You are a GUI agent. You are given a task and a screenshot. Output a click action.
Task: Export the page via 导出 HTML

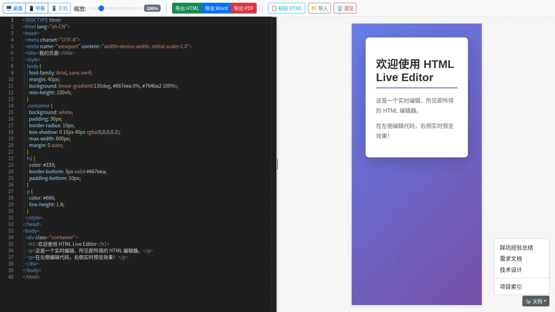coord(187,8)
